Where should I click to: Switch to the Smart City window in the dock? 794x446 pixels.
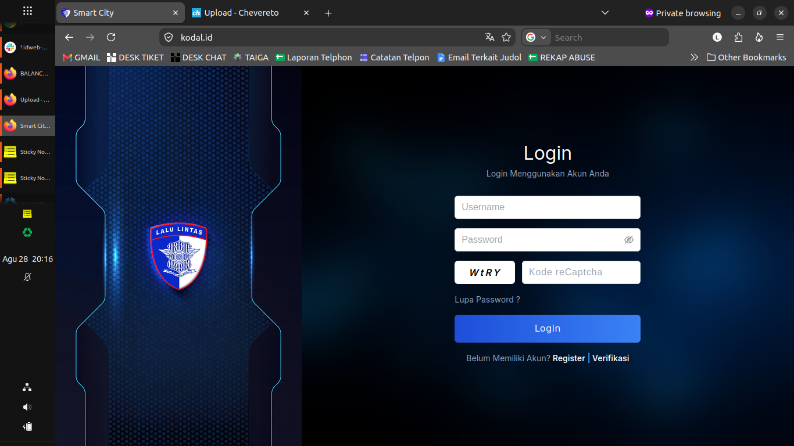[x=27, y=126]
